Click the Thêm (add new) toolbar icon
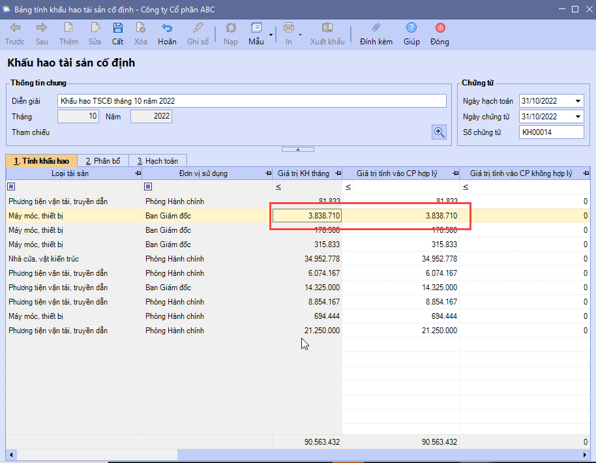 coord(68,28)
